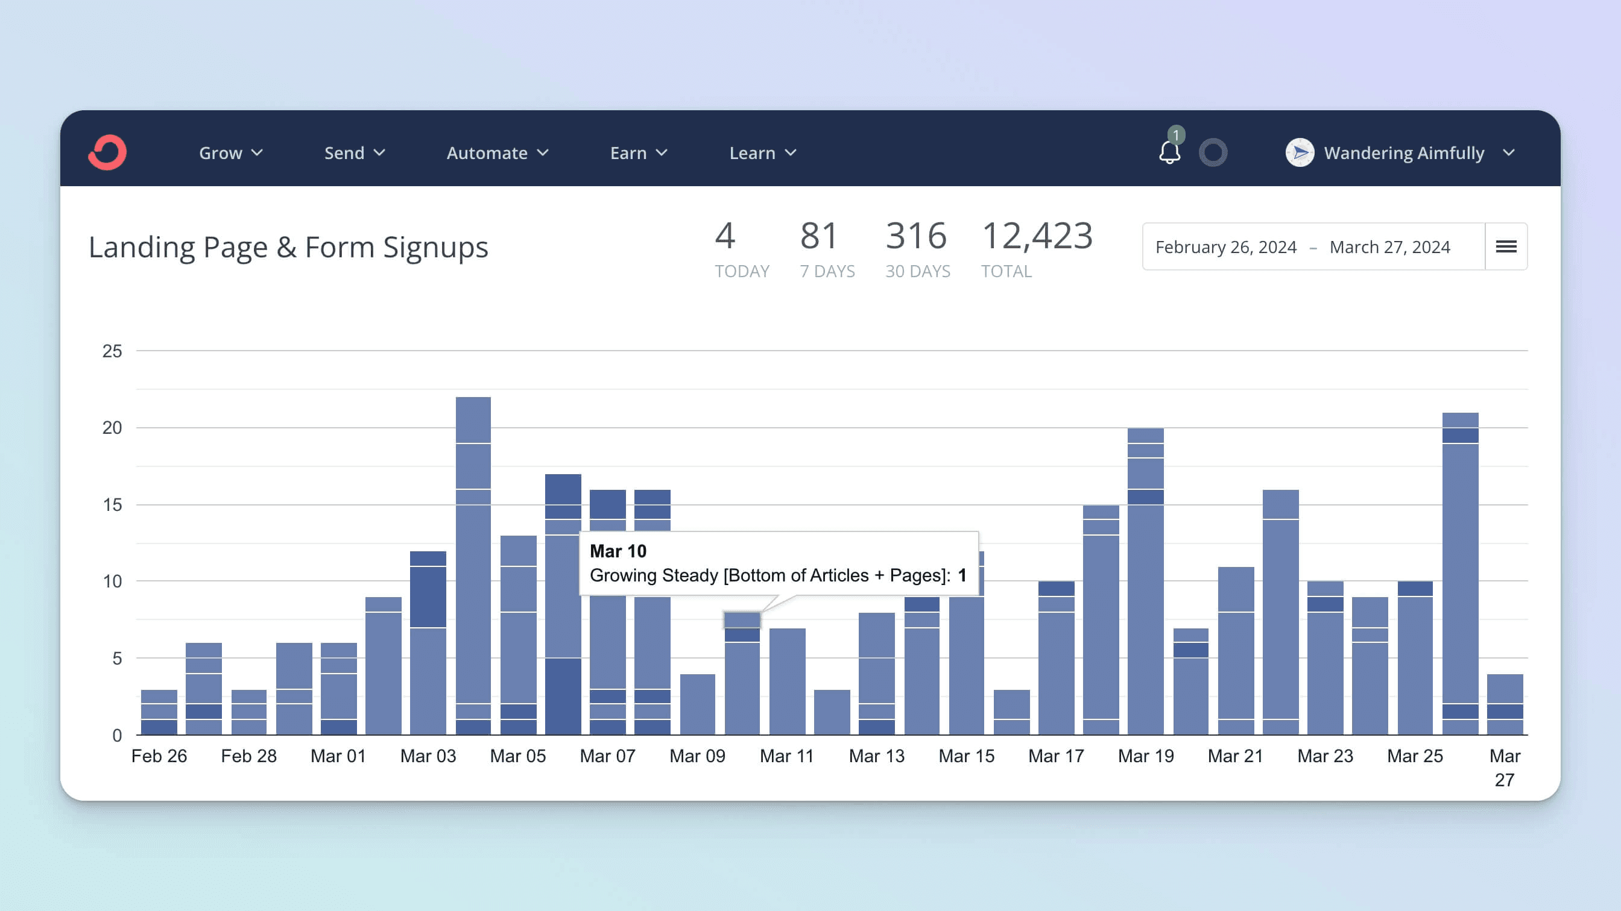Click the highlighted Mar 10 bar segment
This screenshot has width=1621, height=911.
point(742,619)
